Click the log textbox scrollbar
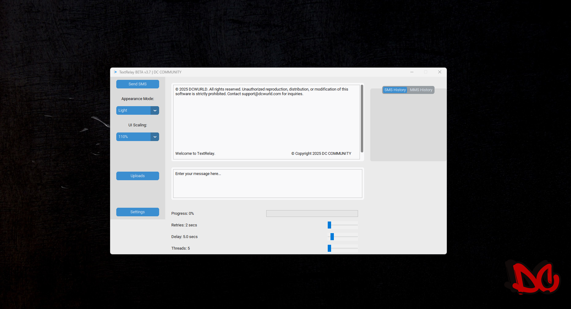The height and width of the screenshot is (309, 571). [362, 119]
